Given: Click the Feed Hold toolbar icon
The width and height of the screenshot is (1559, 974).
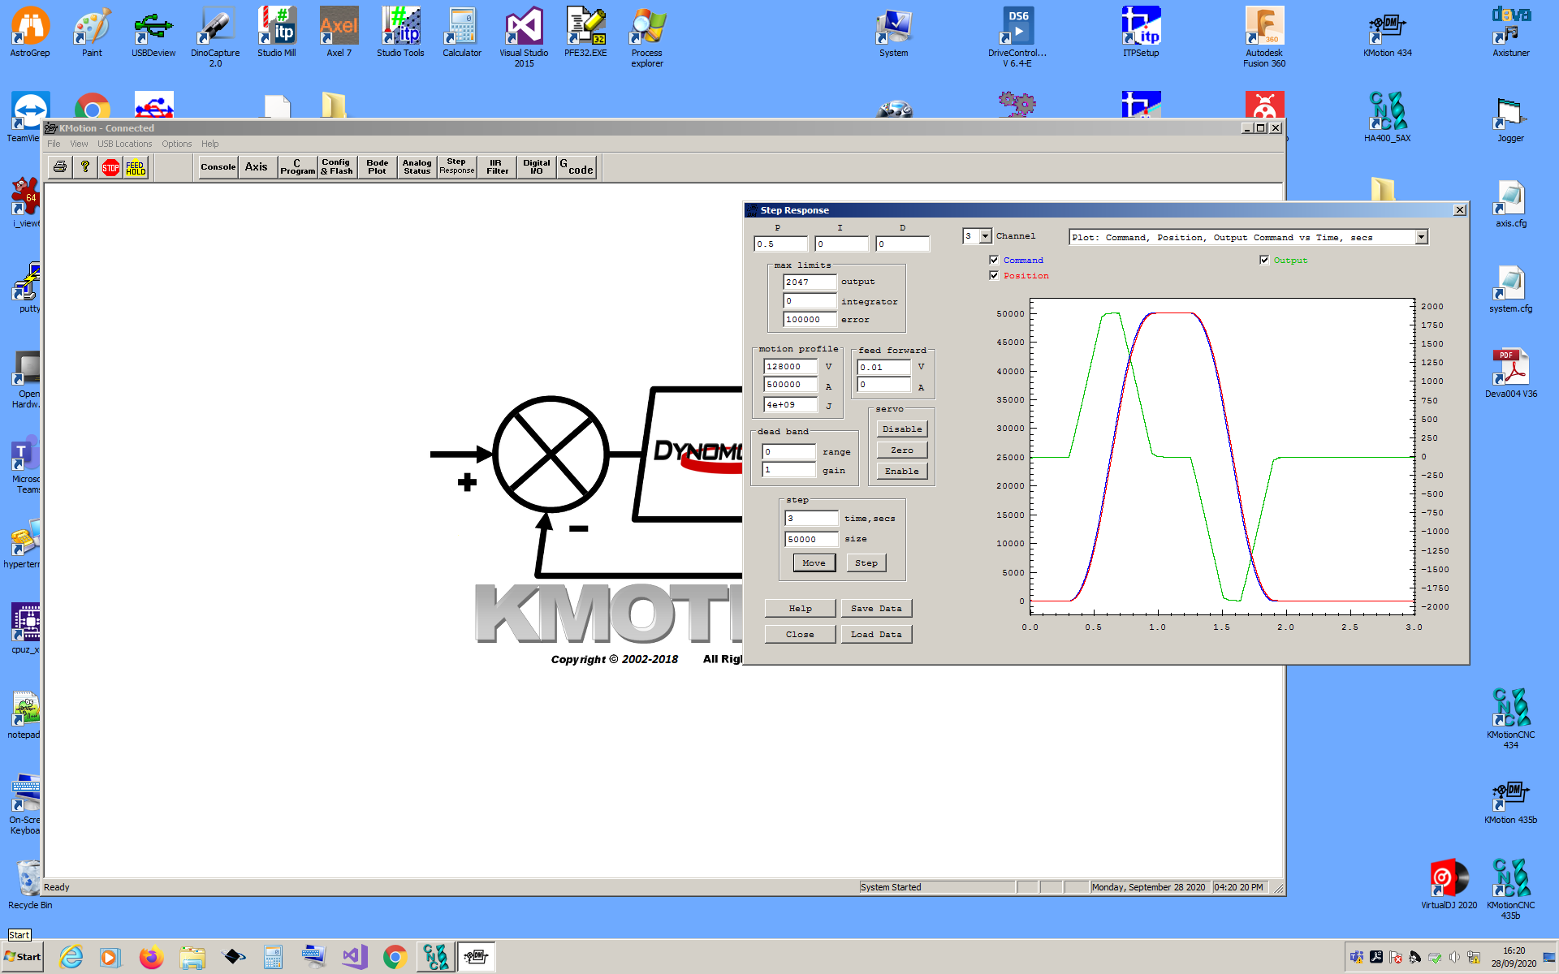Looking at the screenshot, I should [x=136, y=167].
